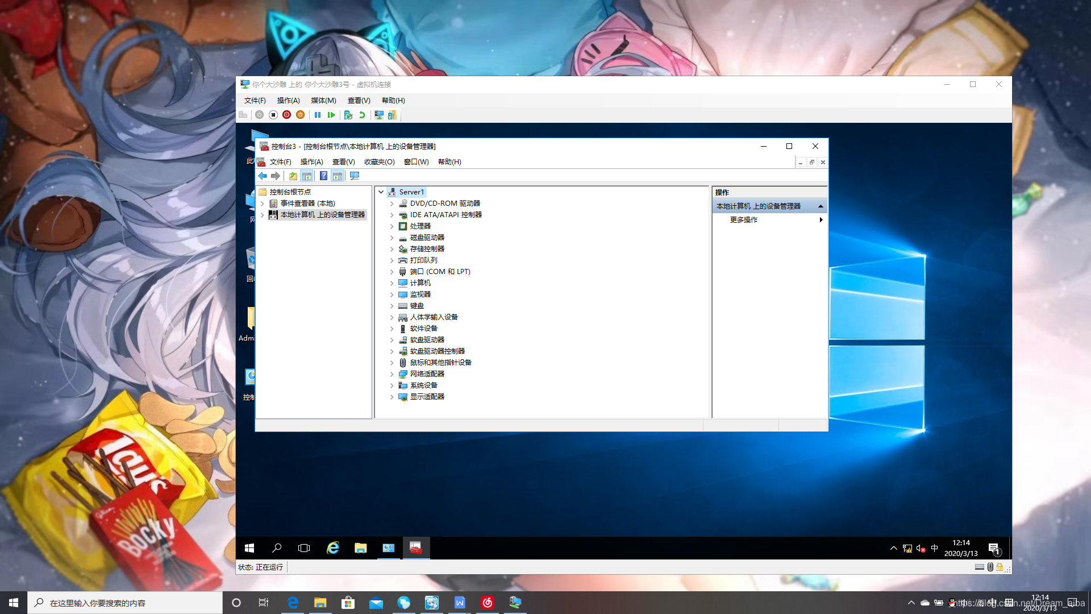Expand the 磁盘驱动器 category chevron
The image size is (1091, 614).
[392, 238]
